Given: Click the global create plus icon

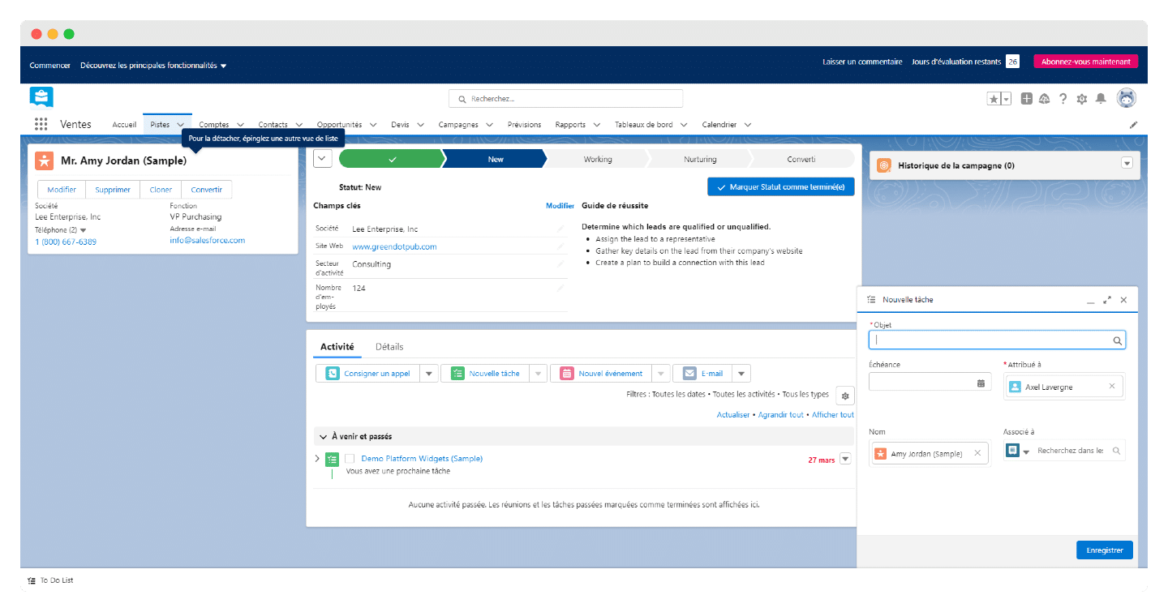Looking at the screenshot, I should click(1026, 99).
